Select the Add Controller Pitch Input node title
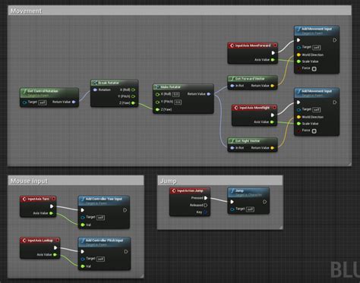The image size is (360, 283). pos(105,241)
